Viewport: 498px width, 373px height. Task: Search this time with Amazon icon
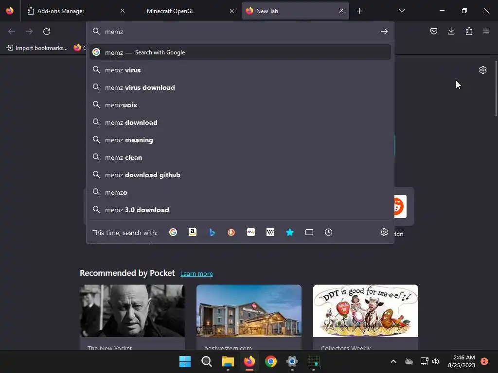[193, 233]
